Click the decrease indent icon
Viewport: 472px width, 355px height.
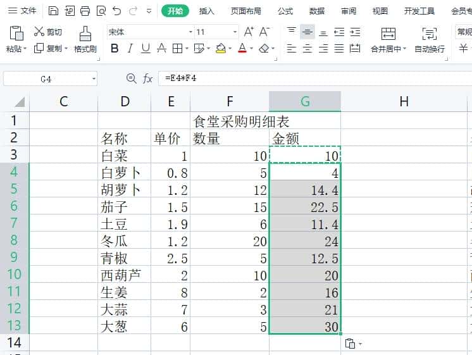point(339,32)
